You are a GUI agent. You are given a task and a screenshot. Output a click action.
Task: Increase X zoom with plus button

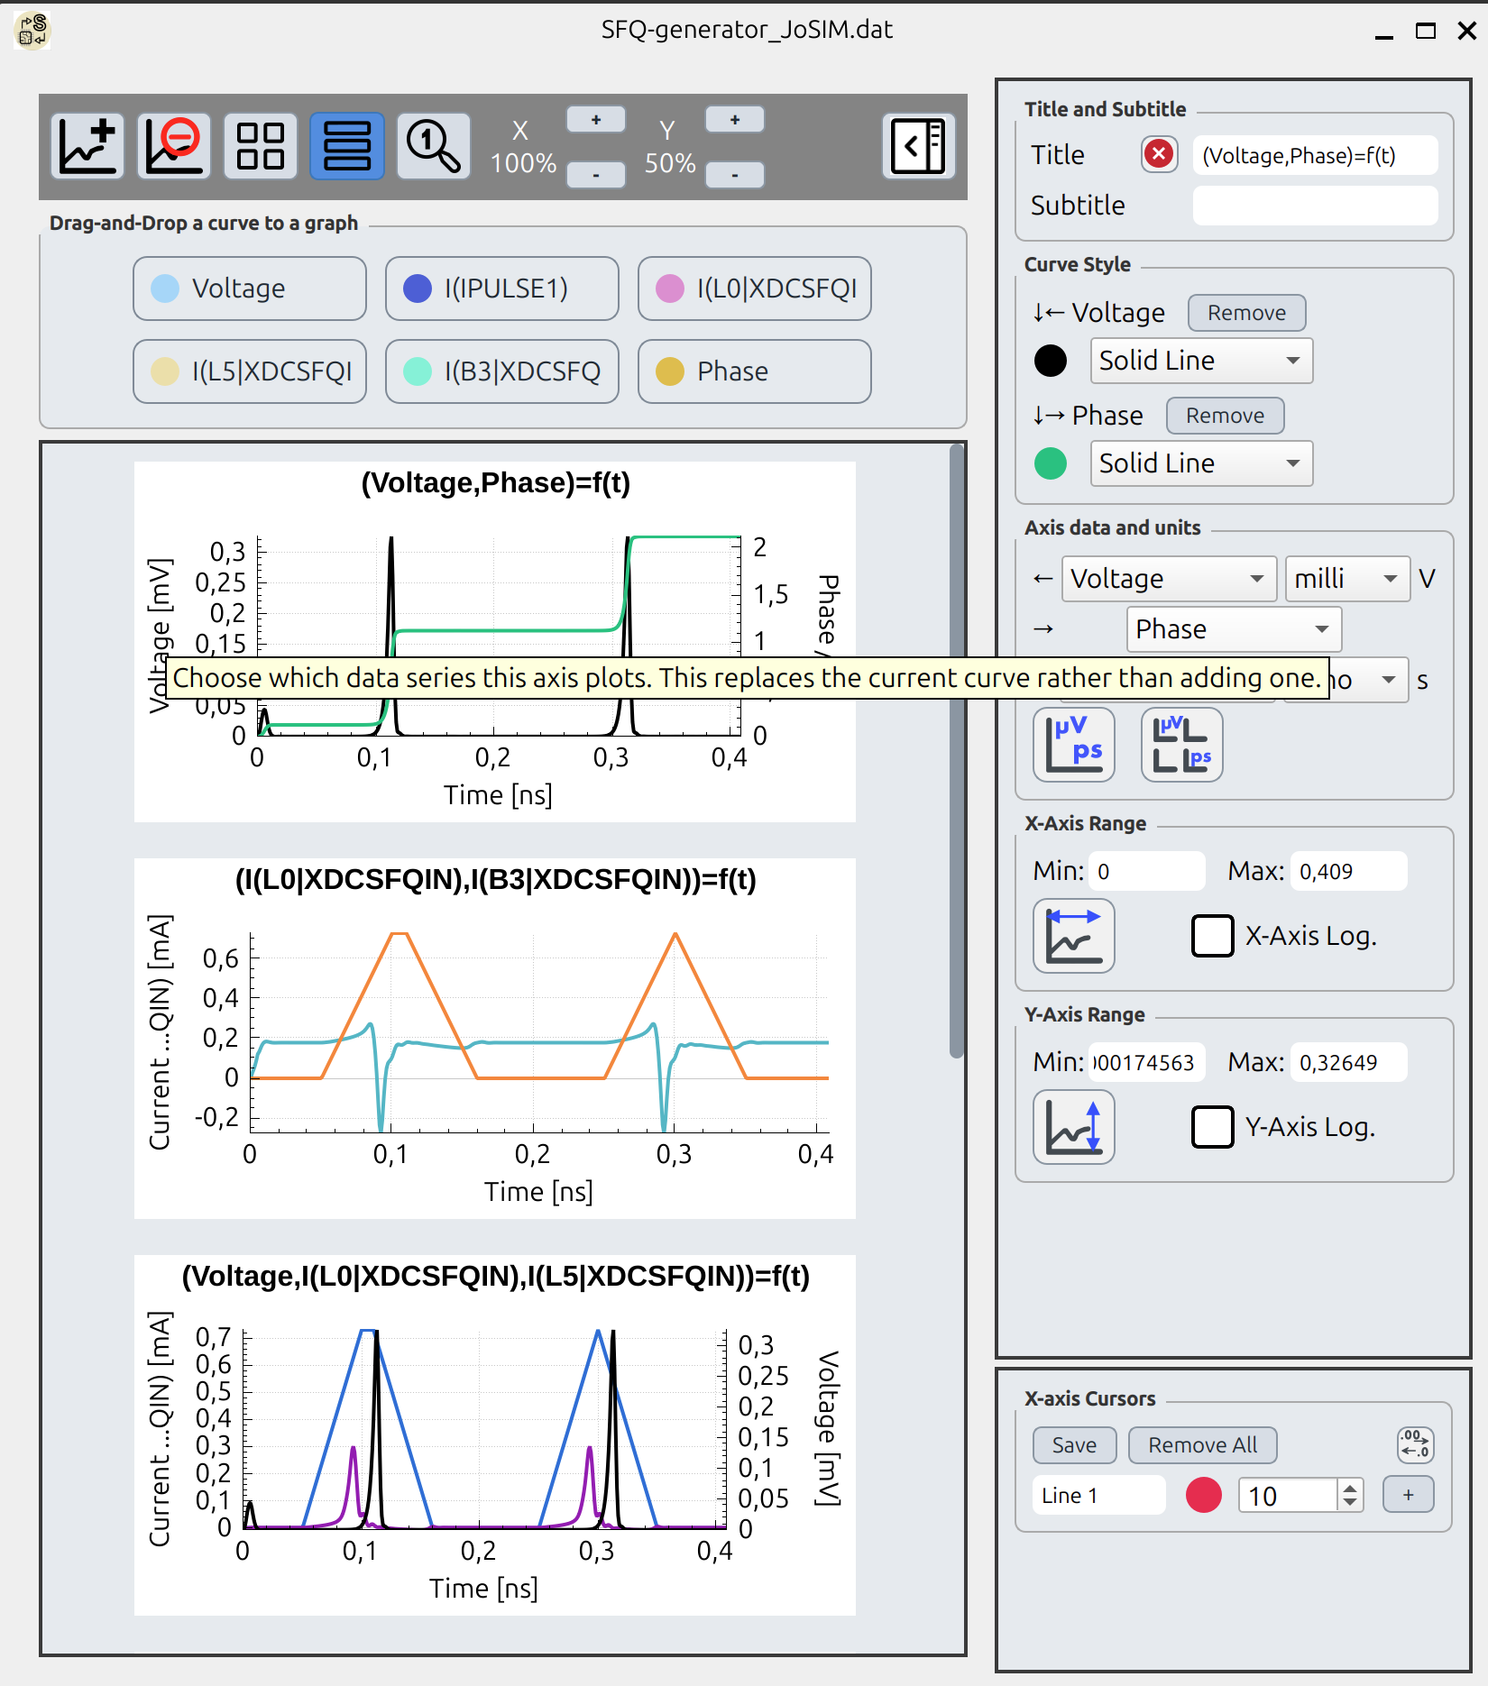[x=596, y=120]
